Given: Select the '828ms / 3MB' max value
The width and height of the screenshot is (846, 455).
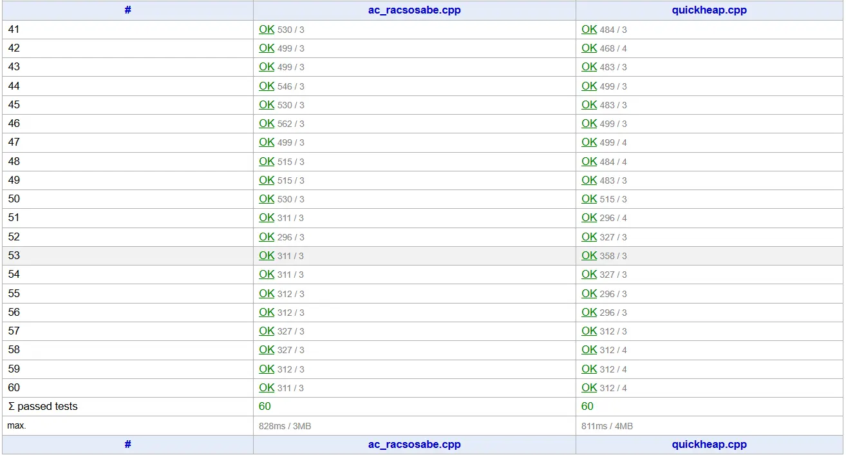Looking at the screenshot, I should tap(285, 425).
